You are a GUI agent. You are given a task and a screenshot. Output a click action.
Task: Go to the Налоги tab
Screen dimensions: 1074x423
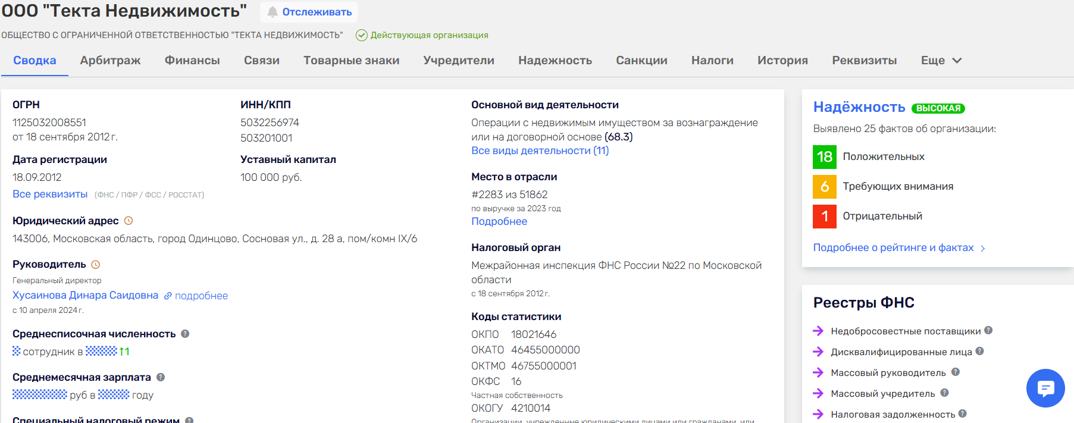click(712, 60)
